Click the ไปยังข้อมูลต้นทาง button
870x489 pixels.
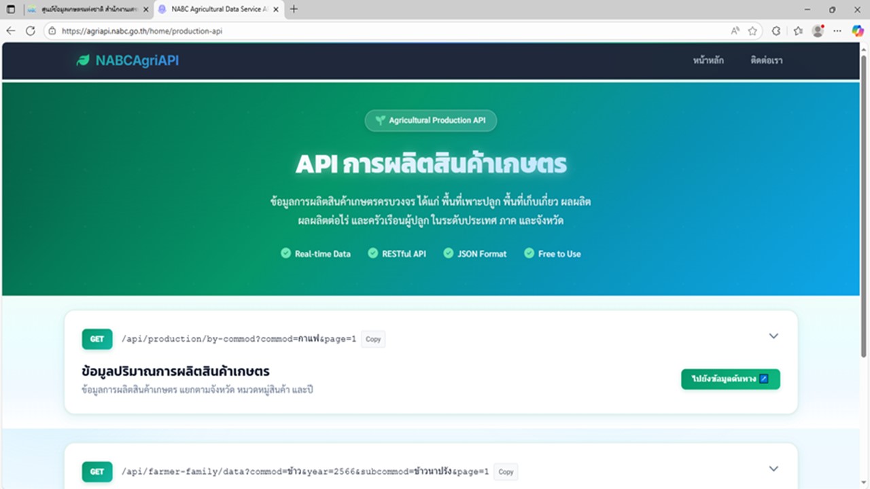730,379
